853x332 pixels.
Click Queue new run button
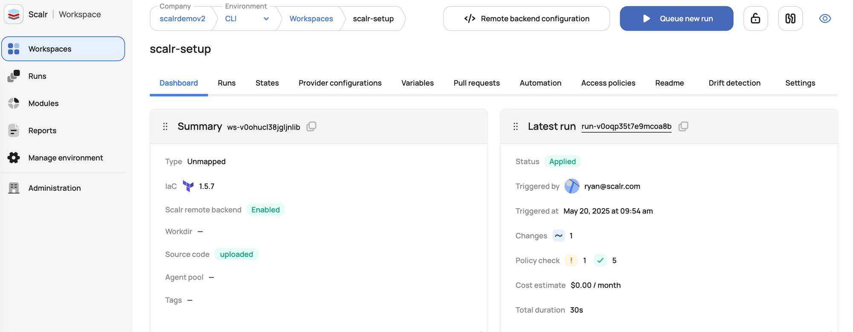point(676,18)
